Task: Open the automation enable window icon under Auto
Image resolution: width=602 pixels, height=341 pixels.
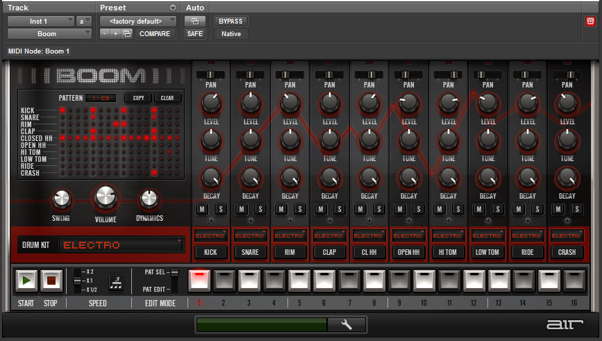Action: pyautogui.click(x=195, y=21)
